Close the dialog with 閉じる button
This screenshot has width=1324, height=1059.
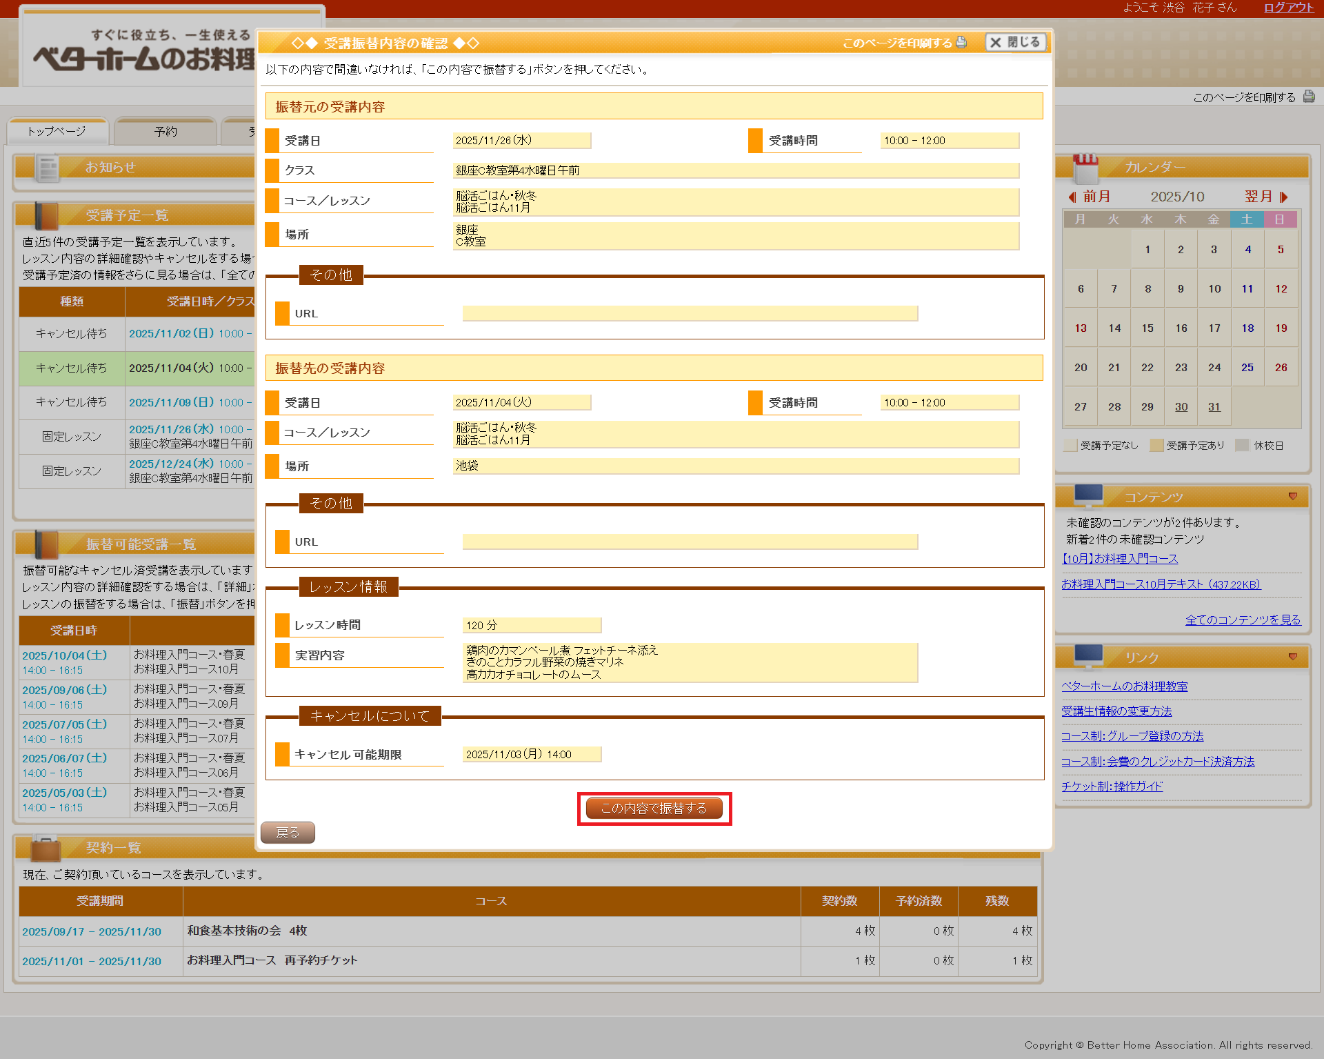(1015, 42)
